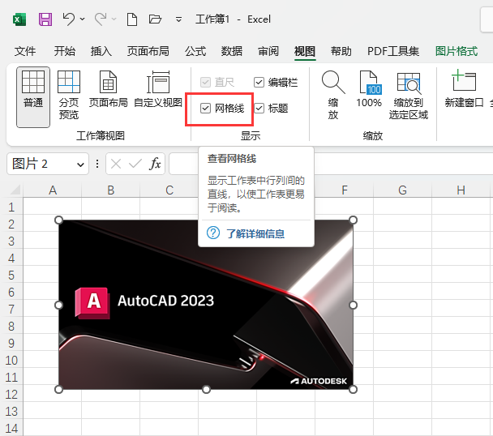Viewport: 493px width, 436px height.
Task: Select column A header
Action: [x=53, y=190]
